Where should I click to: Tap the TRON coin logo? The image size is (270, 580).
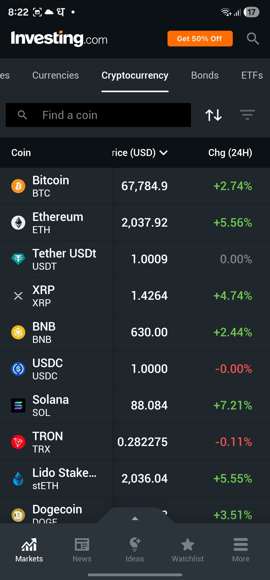click(x=18, y=442)
